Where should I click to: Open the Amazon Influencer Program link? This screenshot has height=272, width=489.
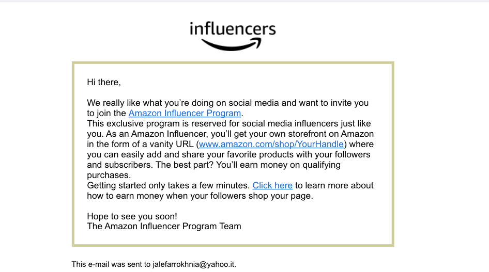click(185, 113)
